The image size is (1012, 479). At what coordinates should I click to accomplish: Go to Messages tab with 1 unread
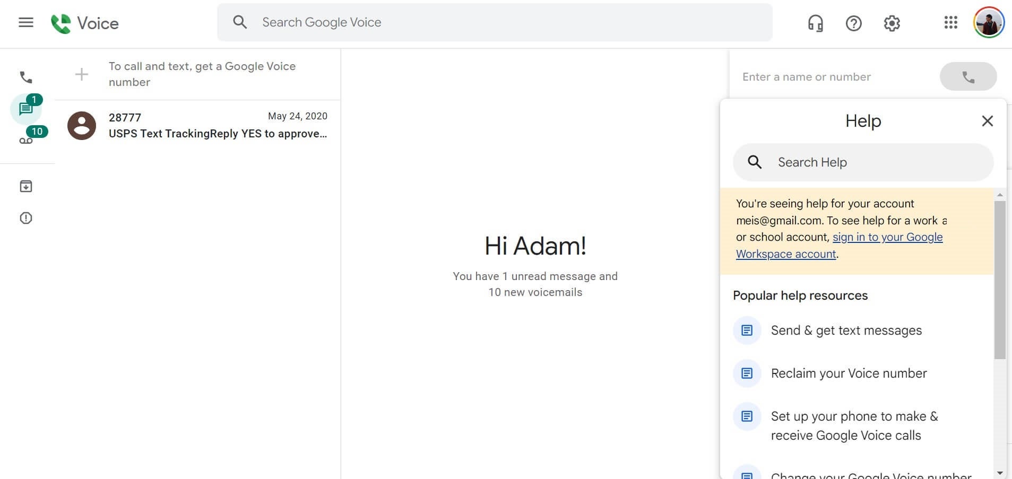pos(26,109)
